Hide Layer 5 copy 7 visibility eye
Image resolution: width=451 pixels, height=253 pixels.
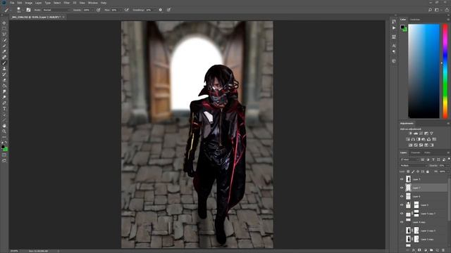click(x=402, y=214)
